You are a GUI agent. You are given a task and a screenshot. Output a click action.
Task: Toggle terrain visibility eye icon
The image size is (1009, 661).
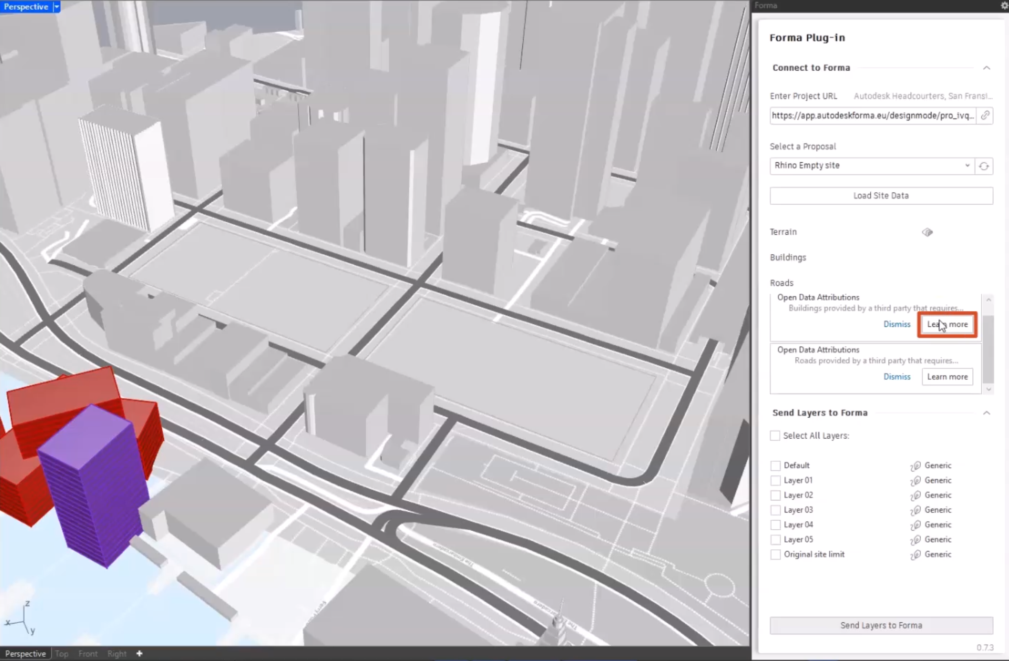(x=927, y=231)
